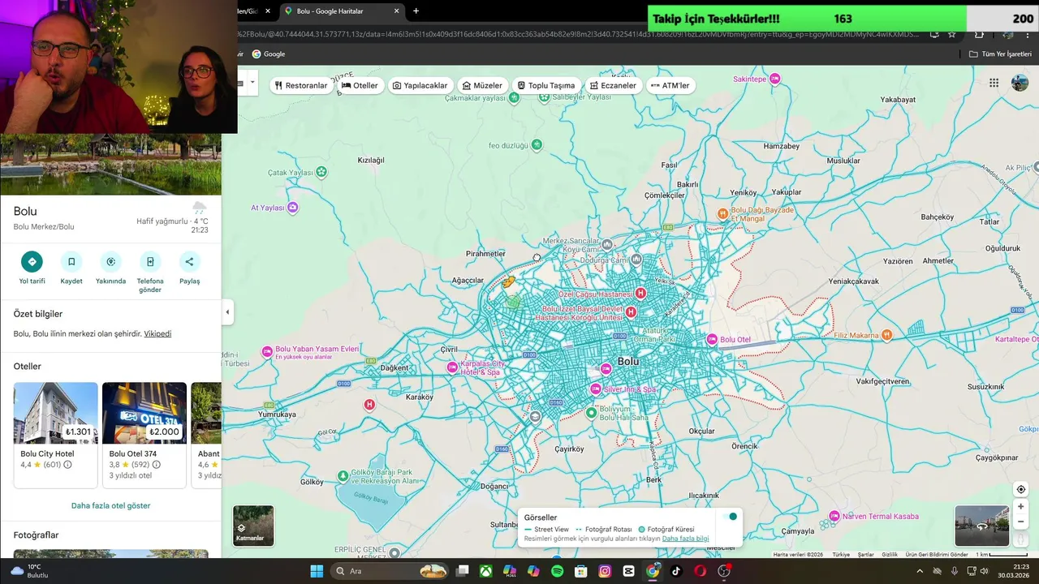
Task: Bookmark this page with the star icon
Action: 952,34
